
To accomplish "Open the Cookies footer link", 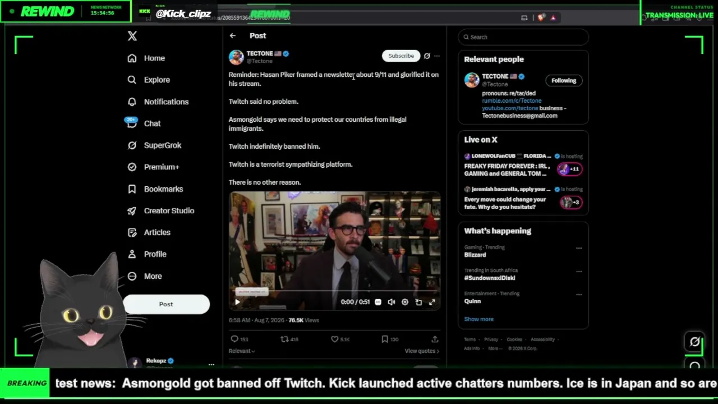I will (x=514, y=339).
